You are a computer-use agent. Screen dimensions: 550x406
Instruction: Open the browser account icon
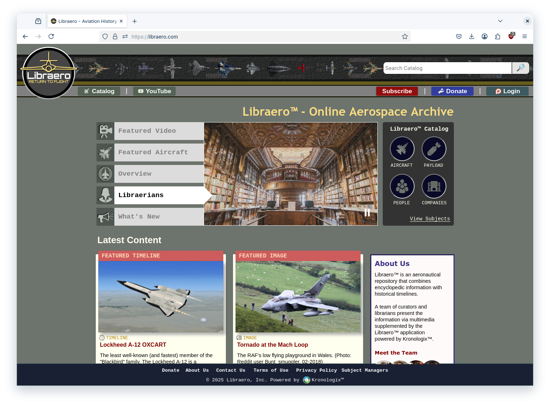(x=485, y=36)
